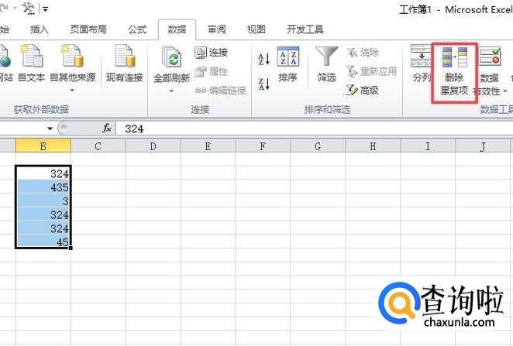Click the formula bar showing 324
The width and height of the screenshot is (513, 346).
click(310, 128)
